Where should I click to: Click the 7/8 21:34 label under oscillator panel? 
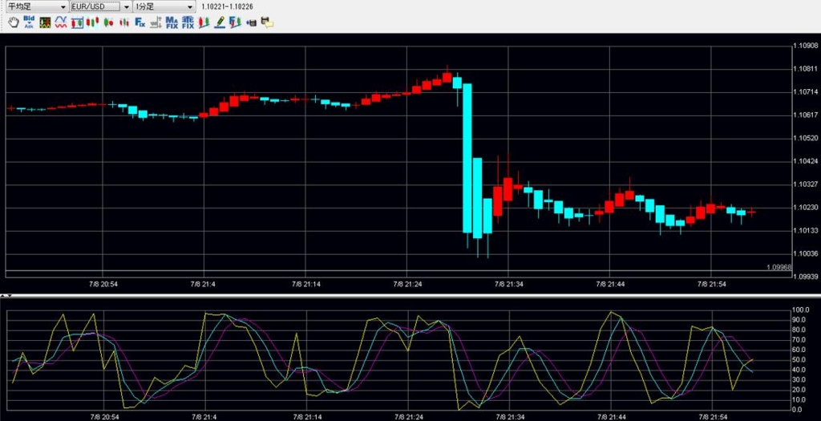[509, 417]
